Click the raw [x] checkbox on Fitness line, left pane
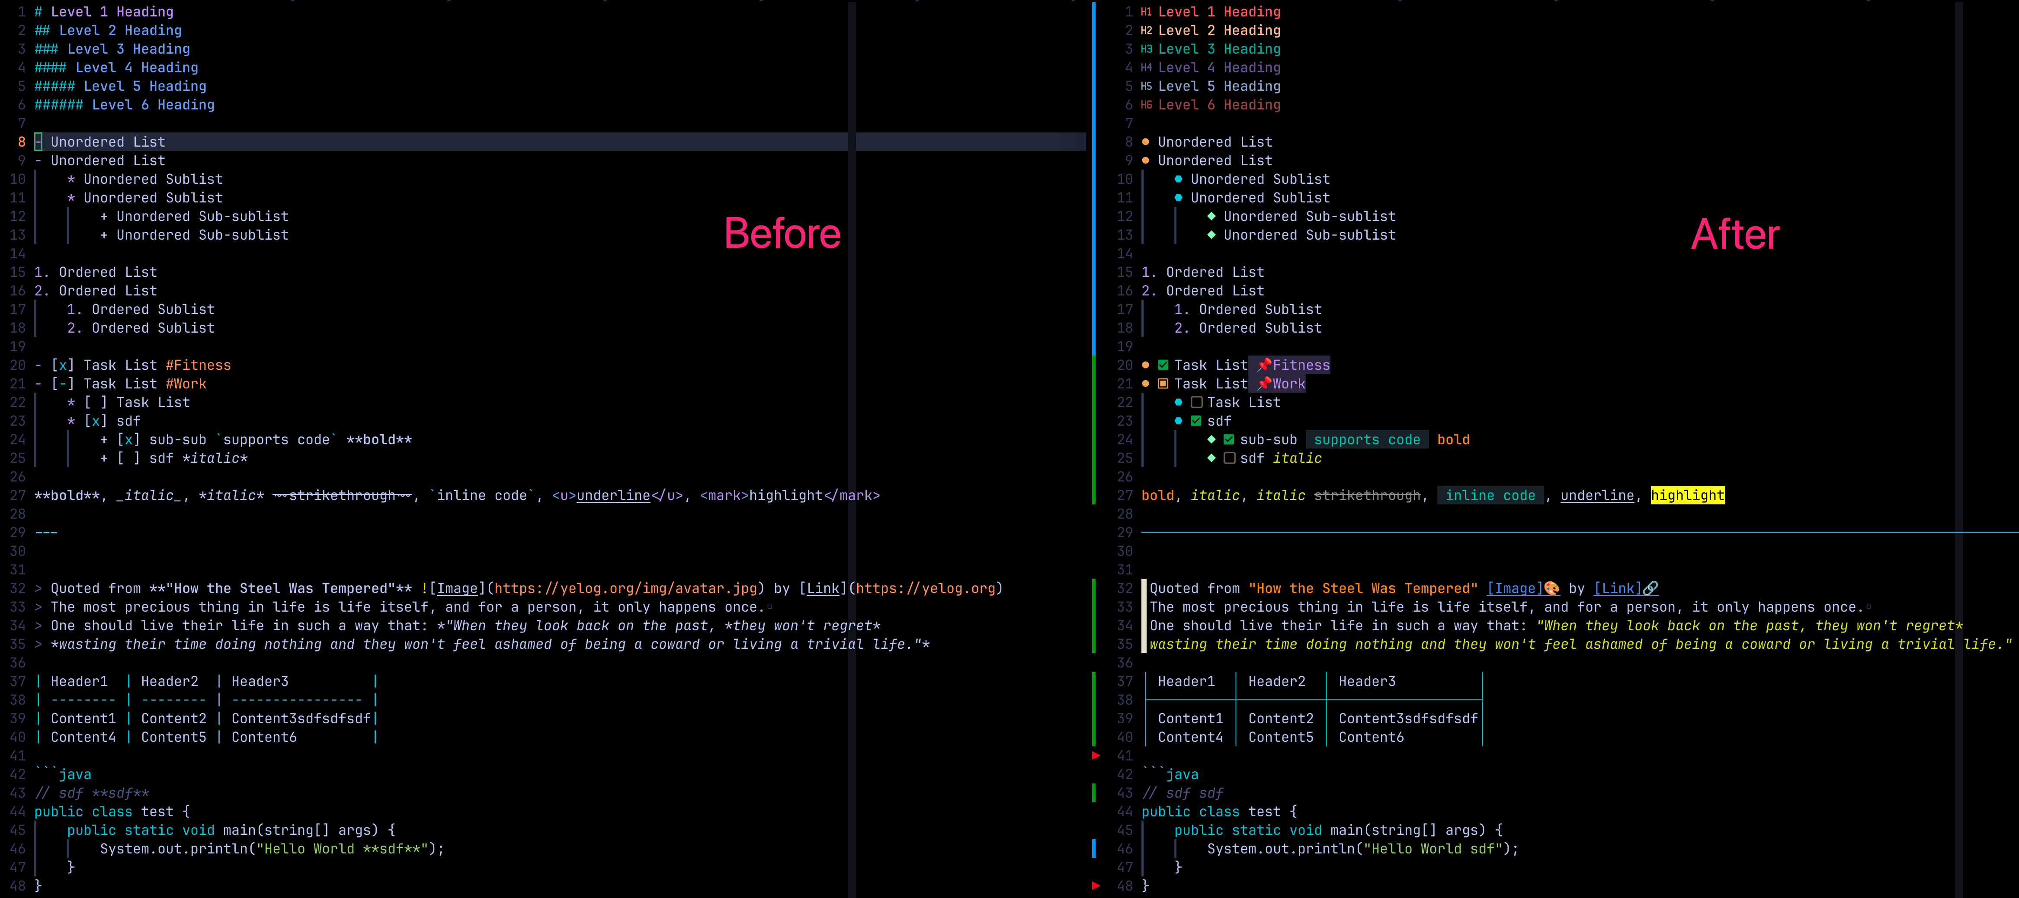Viewport: 2019px width, 898px height. tap(63, 365)
